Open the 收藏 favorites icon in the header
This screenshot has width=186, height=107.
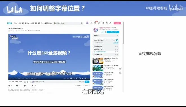[x=103, y=23]
